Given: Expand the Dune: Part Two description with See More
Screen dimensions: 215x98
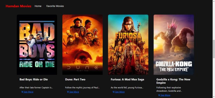Looking at the screenshot, I should [x=73, y=92].
